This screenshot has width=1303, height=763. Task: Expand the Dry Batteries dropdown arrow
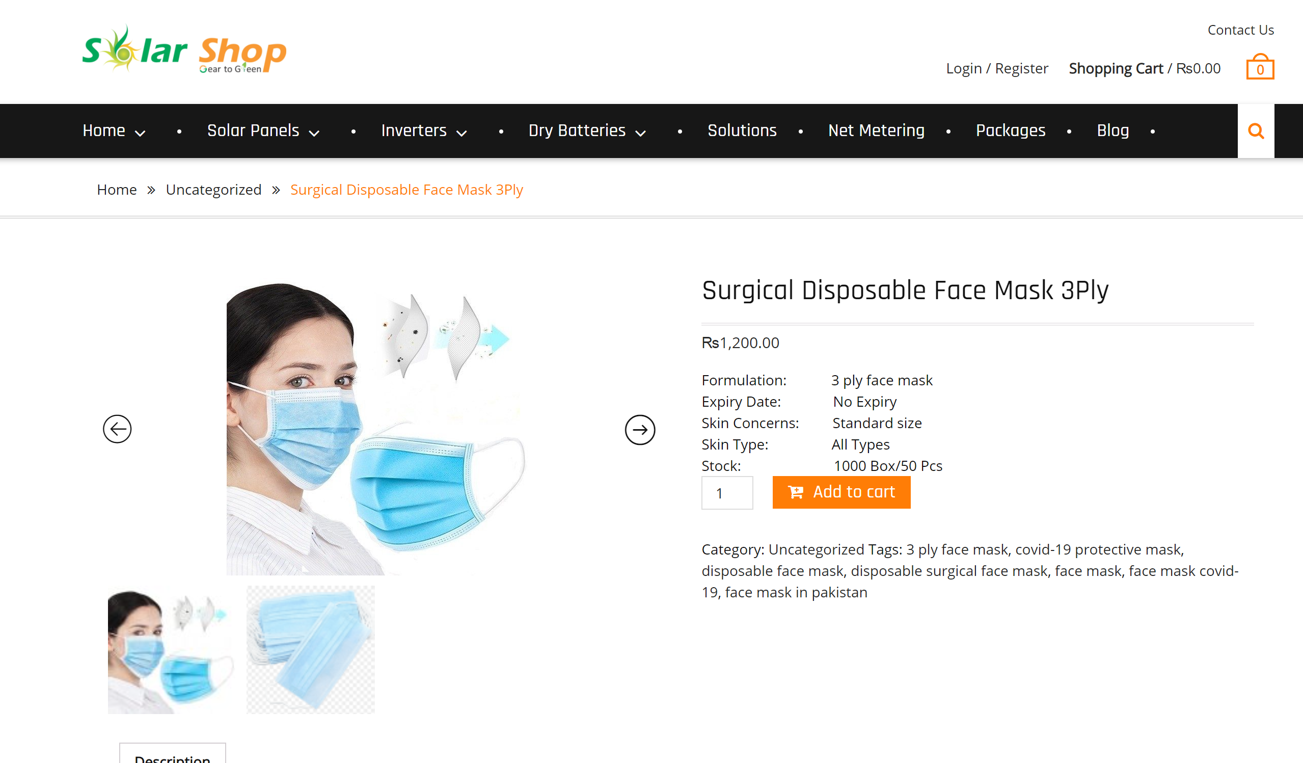pyautogui.click(x=640, y=133)
